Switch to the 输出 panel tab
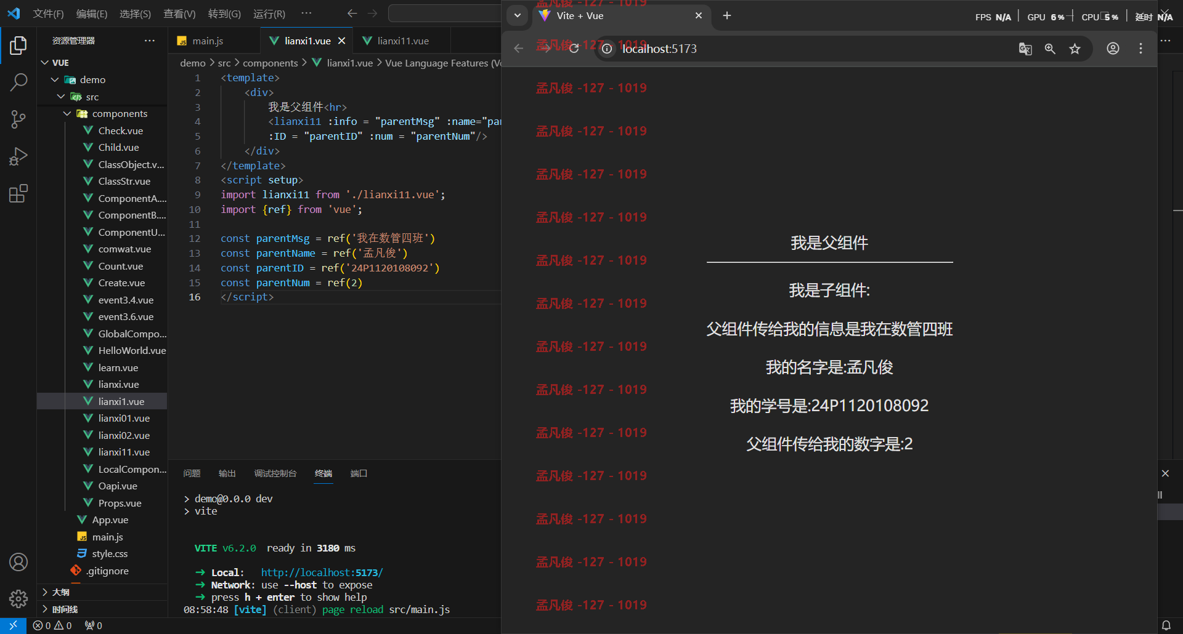 coord(227,473)
